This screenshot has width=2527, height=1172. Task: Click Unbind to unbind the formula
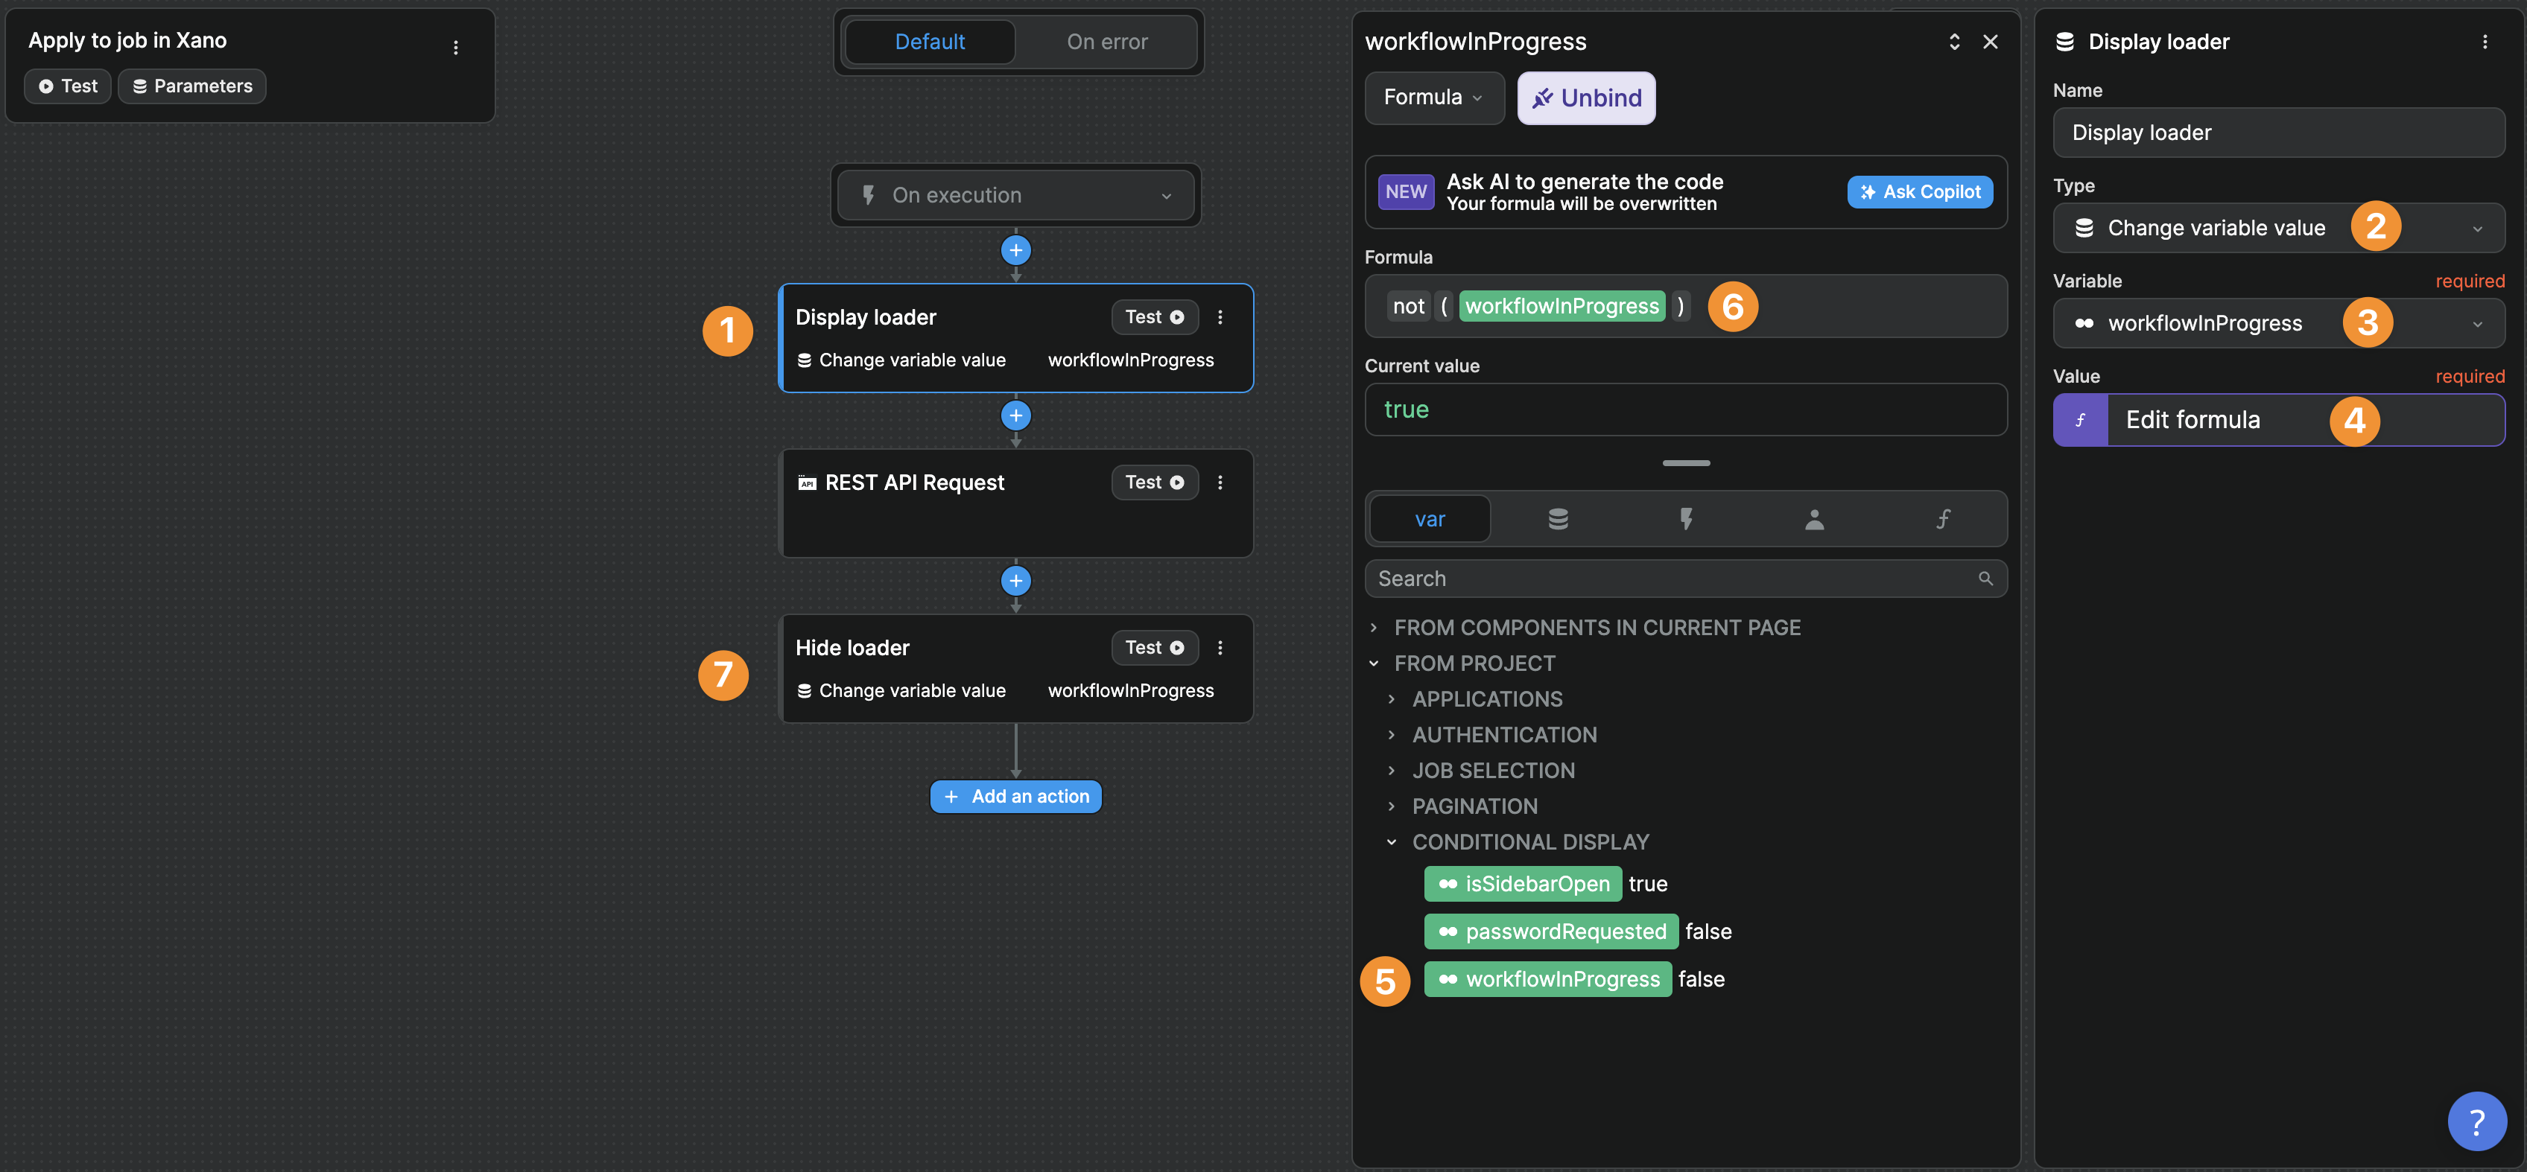pos(1585,97)
